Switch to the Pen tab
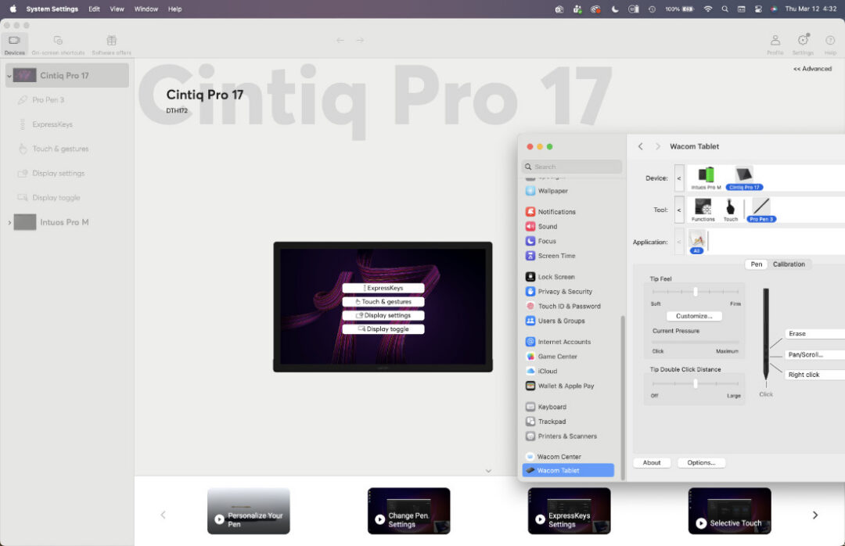 (x=757, y=264)
